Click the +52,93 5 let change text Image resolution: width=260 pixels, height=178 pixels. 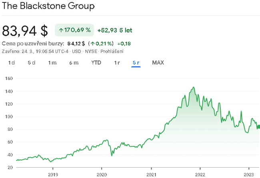click(115, 30)
